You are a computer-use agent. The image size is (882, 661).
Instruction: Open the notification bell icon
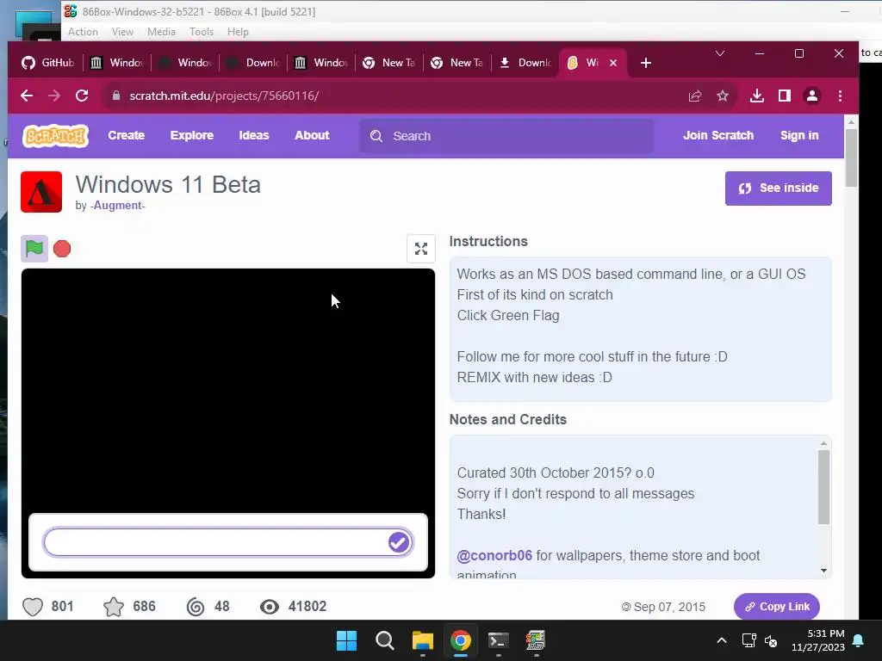coord(859,640)
